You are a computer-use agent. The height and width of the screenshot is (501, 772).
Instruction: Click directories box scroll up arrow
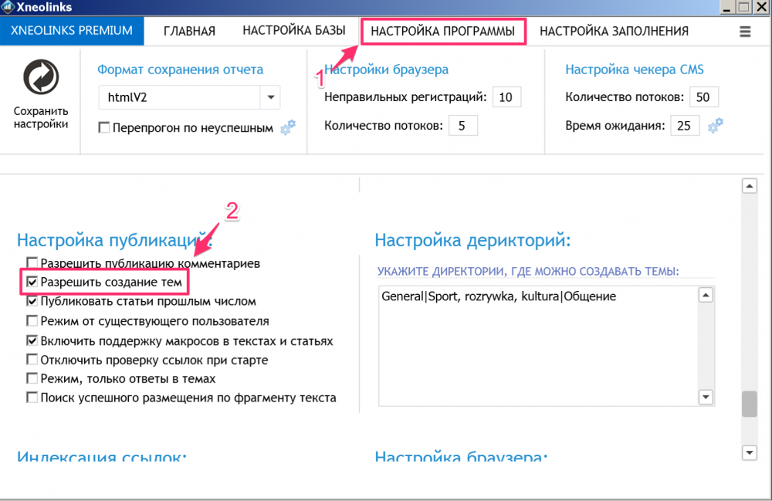706,296
